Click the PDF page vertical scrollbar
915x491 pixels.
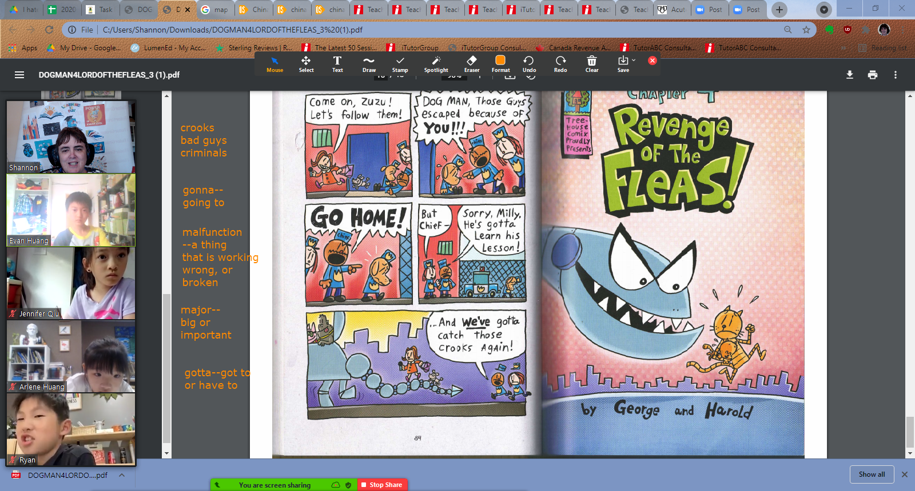910,432
